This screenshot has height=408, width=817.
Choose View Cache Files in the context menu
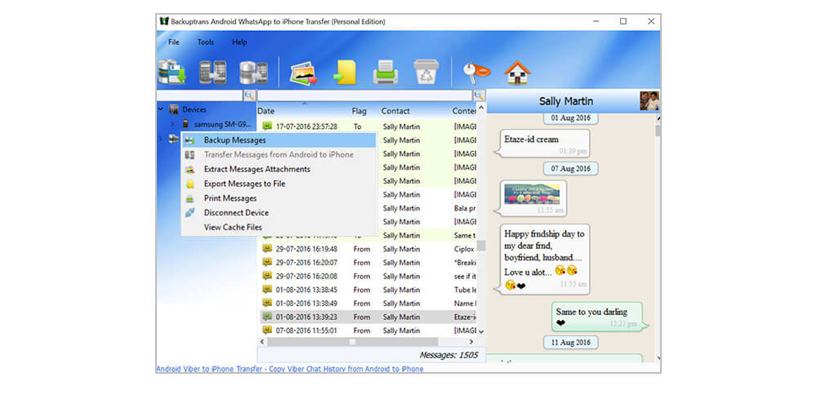(279, 228)
